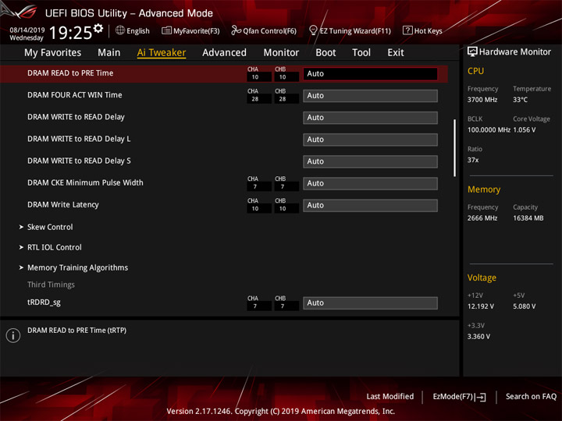The width and height of the screenshot is (562, 421).
Task: Launch Qfan Control(F6)
Action: (269, 30)
